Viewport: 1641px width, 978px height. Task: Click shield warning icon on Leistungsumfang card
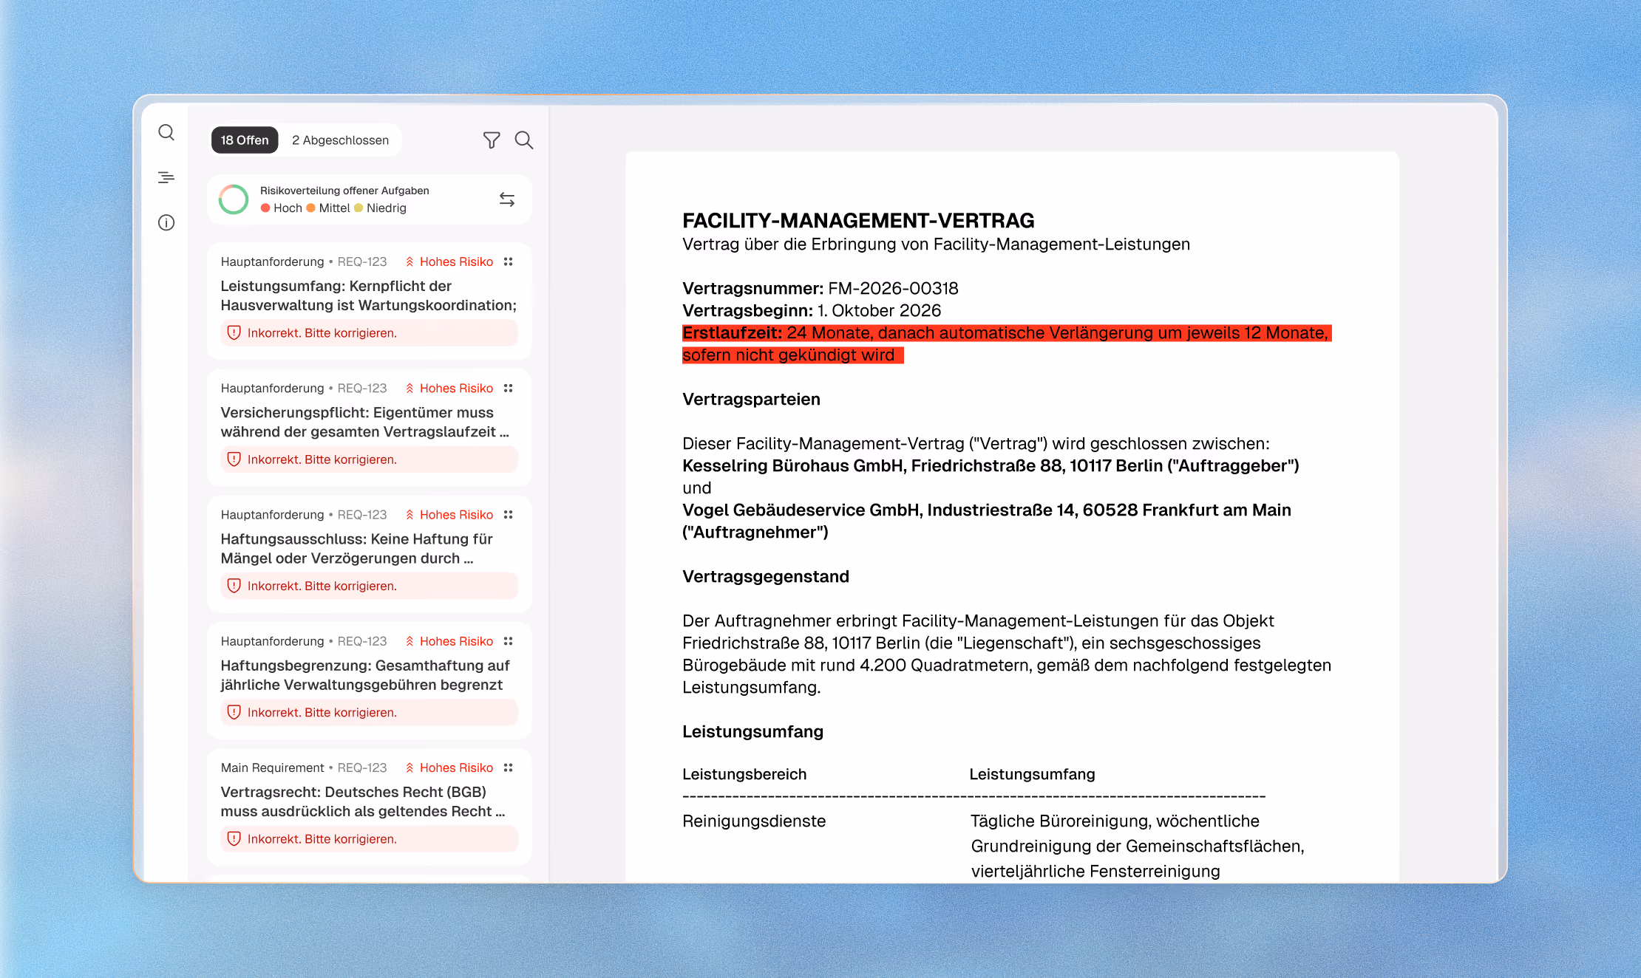tap(234, 333)
